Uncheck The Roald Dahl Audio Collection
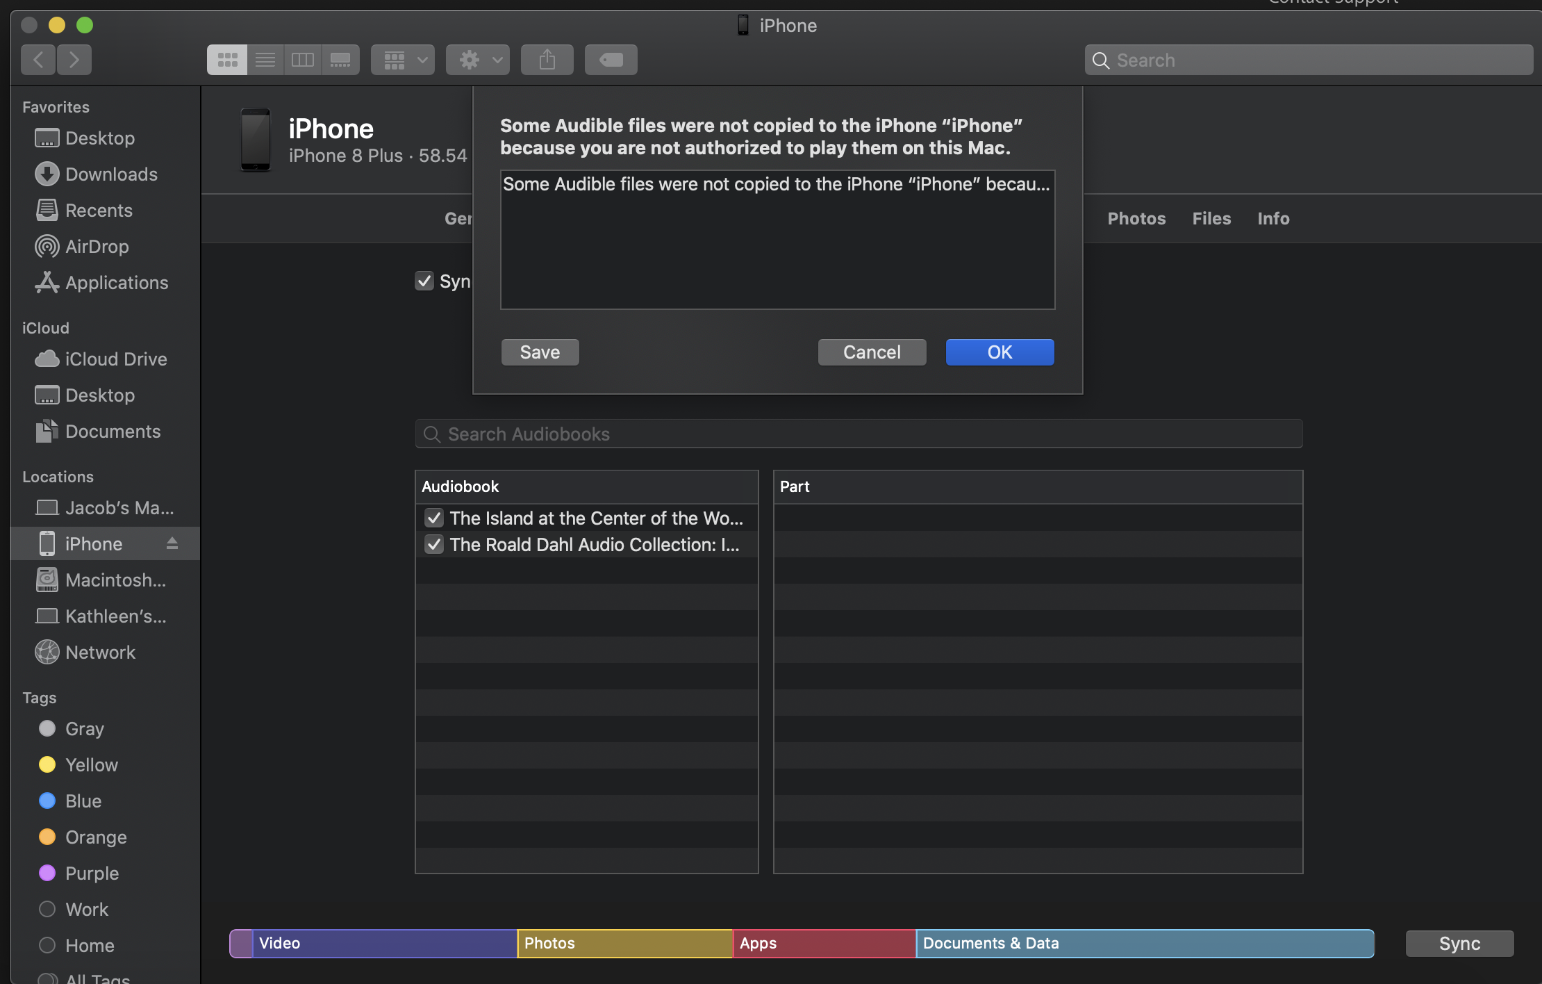 (434, 544)
